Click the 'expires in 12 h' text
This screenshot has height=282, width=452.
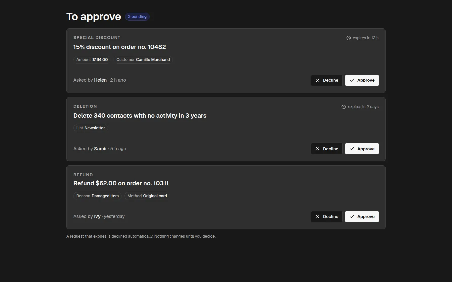pyautogui.click(x=366, y=38)
